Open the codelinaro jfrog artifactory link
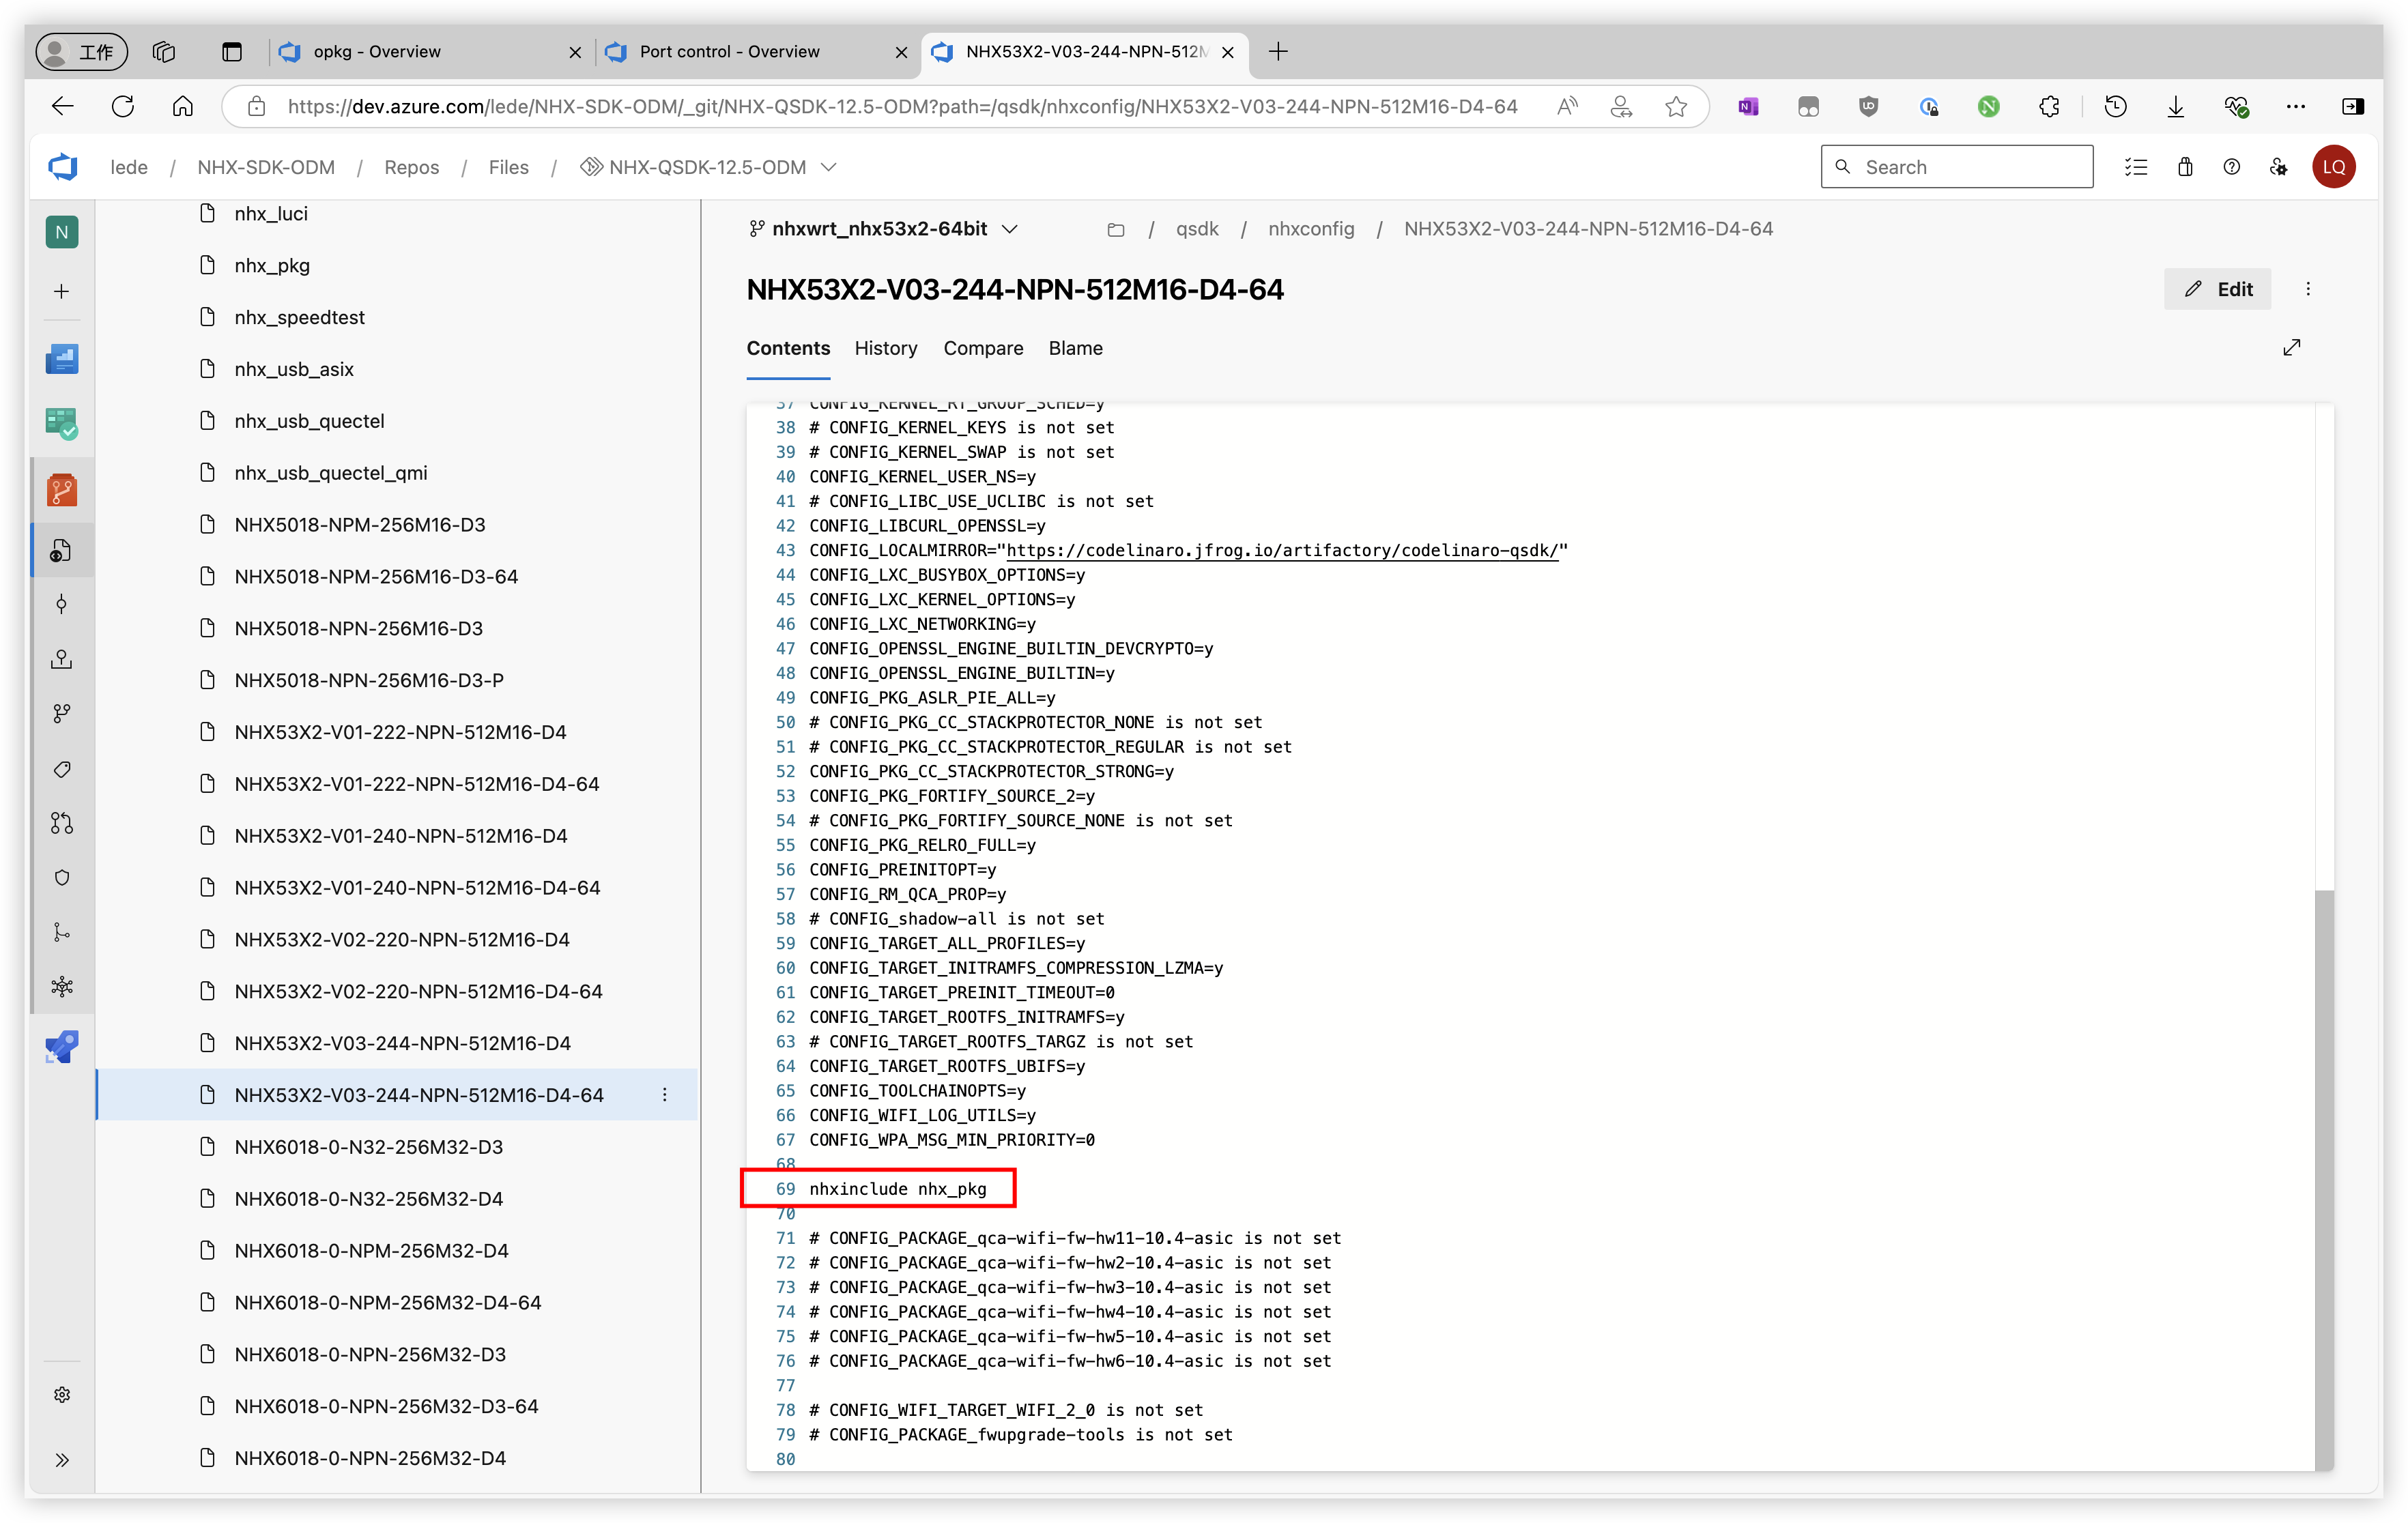The width and height of the screenshot is (2408, 1523). click(x=1281, y=551)
